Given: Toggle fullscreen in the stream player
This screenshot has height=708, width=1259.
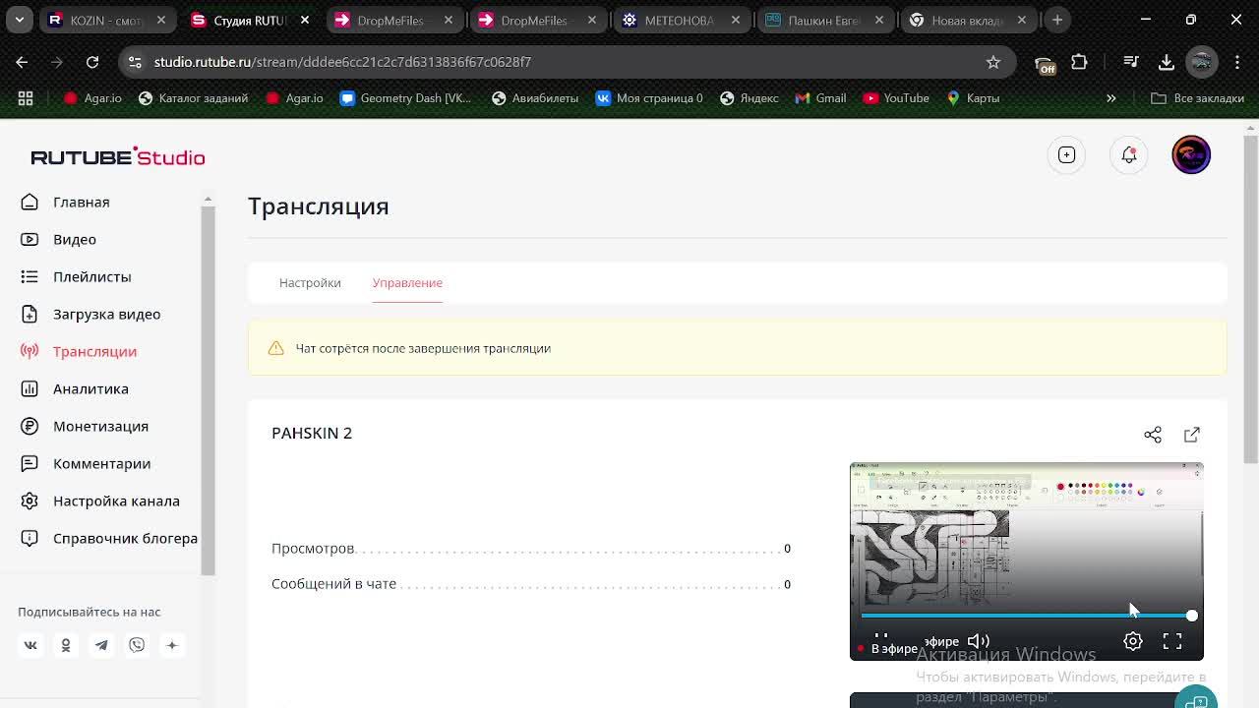Looking at the screenshot, I should tap(1172, 641).
